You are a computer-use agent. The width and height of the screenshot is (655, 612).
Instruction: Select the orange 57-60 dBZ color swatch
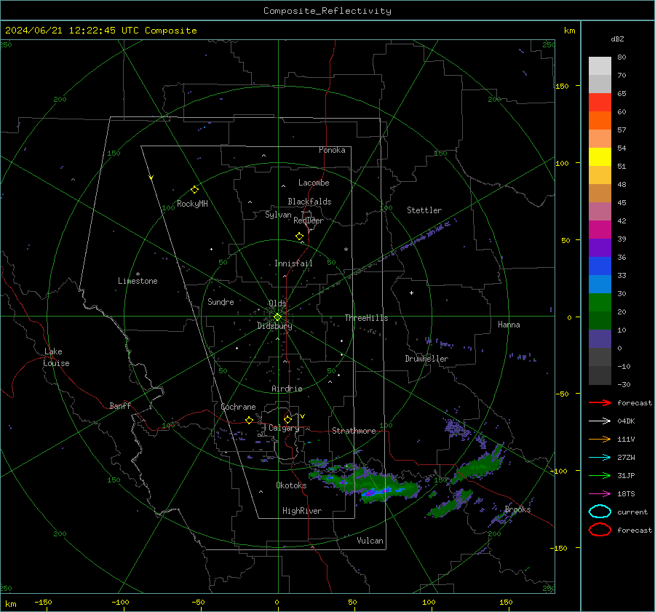pyautogui.click(x=600, y=121)
